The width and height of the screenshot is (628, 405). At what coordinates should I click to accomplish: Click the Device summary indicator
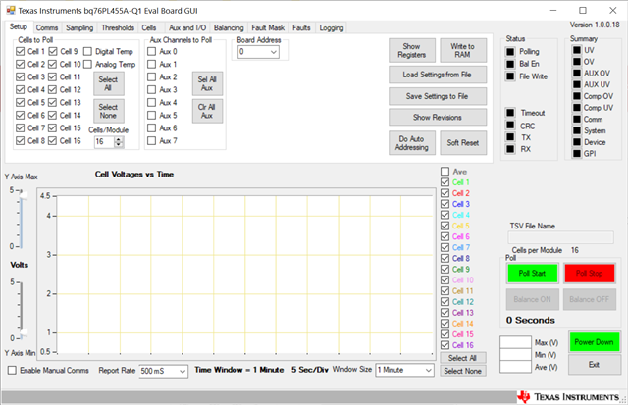point(577,141)
